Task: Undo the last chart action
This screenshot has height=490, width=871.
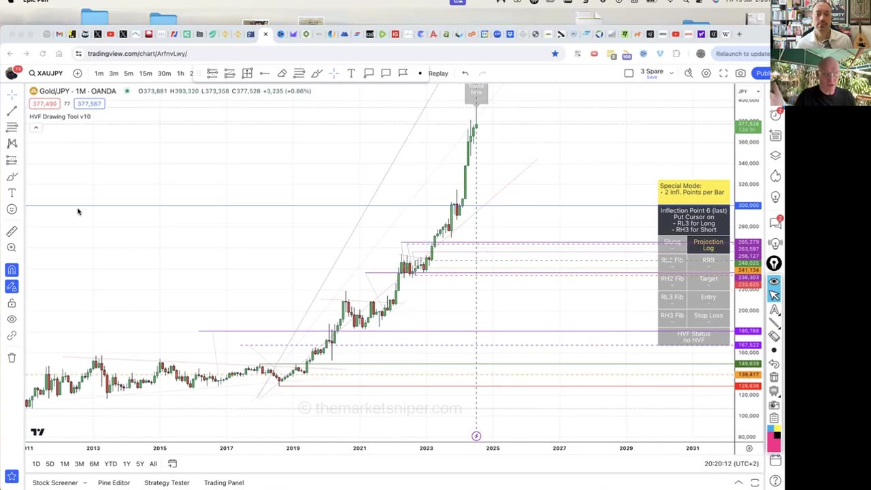Action: point(465,73)
